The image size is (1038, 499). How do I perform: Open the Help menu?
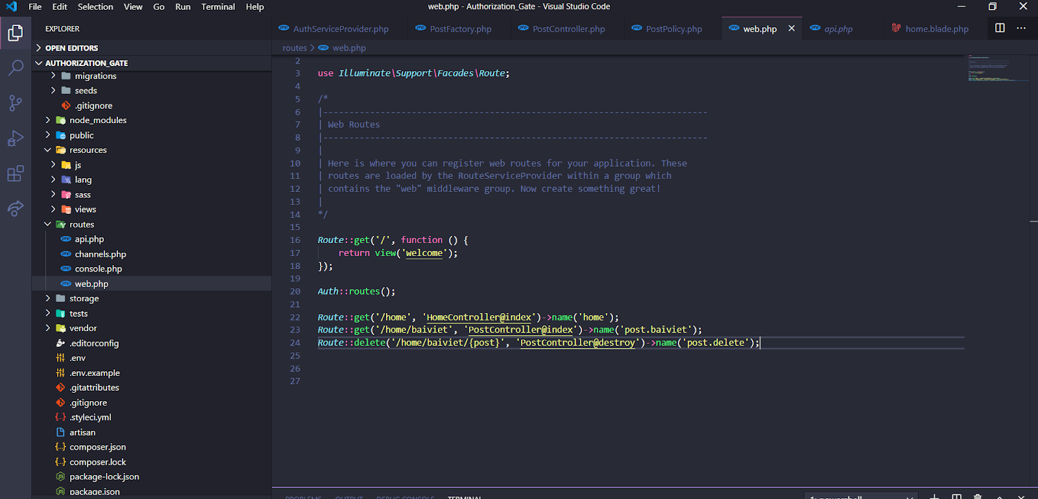(x=255, y=6)
